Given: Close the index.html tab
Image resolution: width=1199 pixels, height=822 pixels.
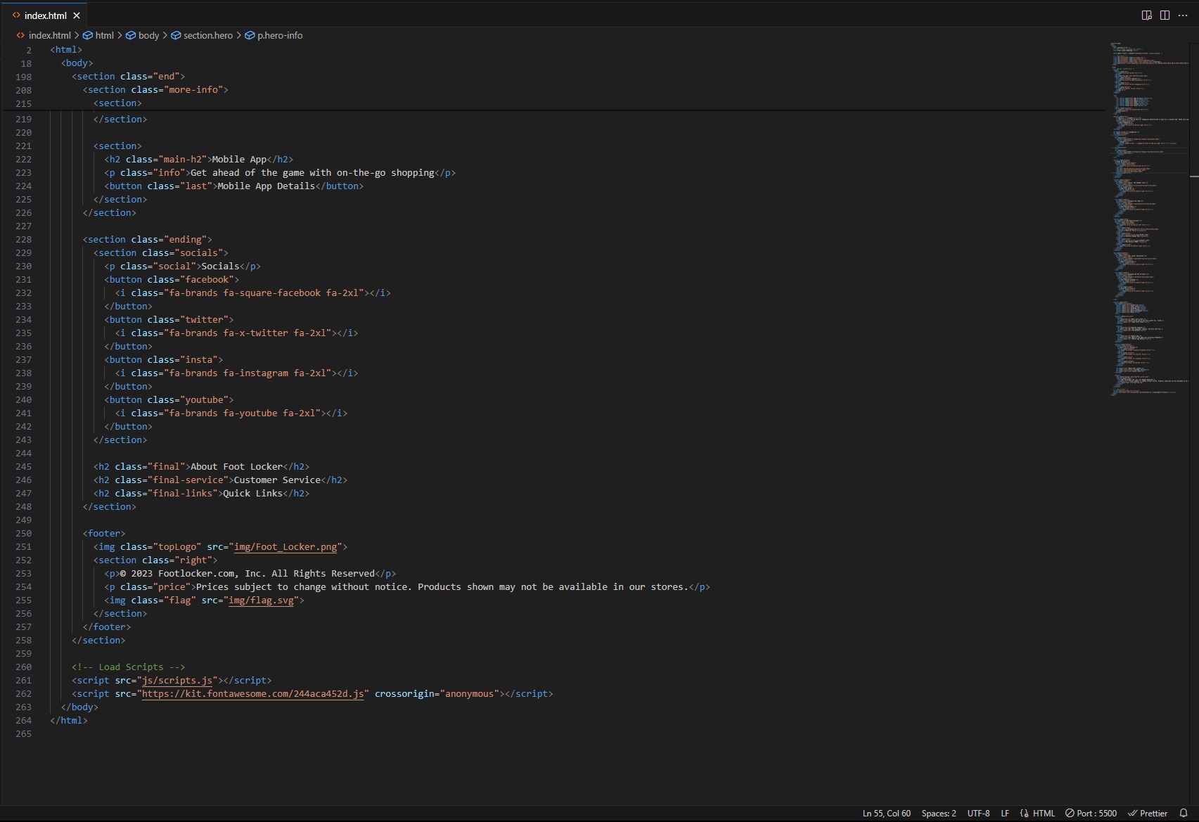Looking at the screenshot, I should click(x=77, y=15).
